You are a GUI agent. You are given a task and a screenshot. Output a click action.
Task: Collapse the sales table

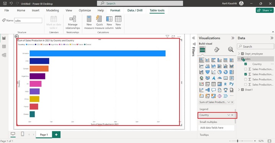pos(239,59)
